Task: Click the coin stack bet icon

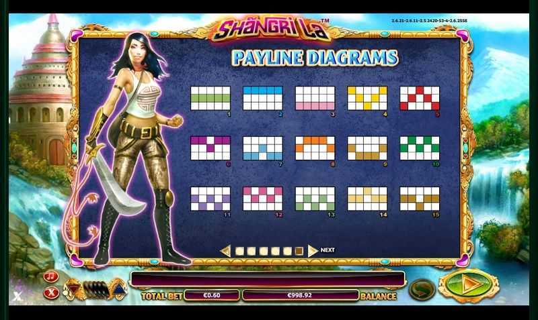Action: (96, 290)
